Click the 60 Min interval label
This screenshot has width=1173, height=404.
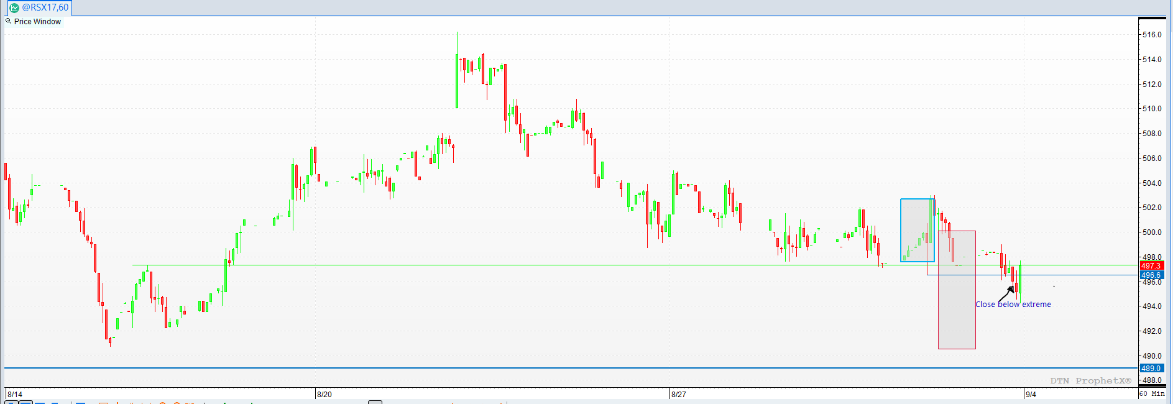click(1152, 393)
